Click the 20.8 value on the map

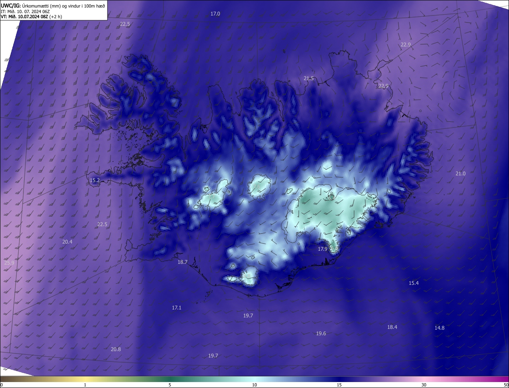(116, 350)
